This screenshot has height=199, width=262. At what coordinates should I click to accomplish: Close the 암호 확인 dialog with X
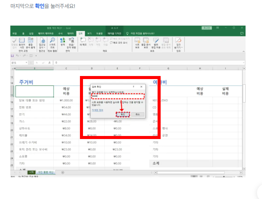pos(142,87)
